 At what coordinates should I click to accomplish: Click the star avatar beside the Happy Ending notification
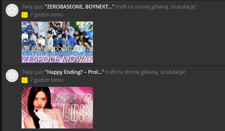point(12,76)
